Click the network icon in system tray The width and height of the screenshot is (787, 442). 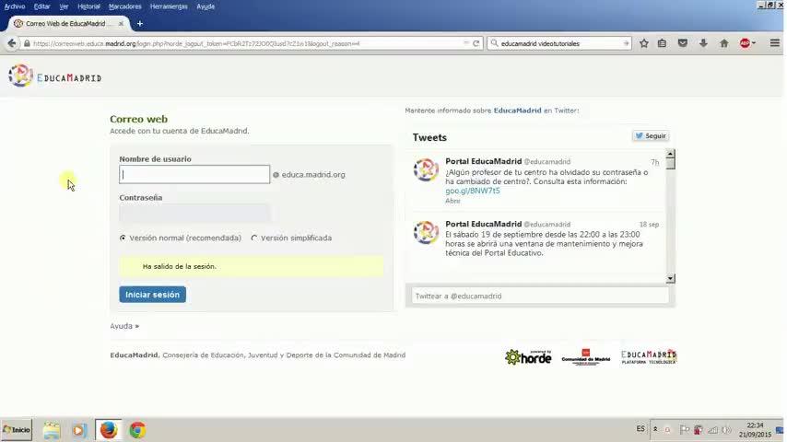point(712,430)
